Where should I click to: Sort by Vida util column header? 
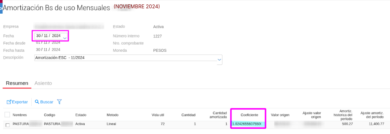(158, 115)
